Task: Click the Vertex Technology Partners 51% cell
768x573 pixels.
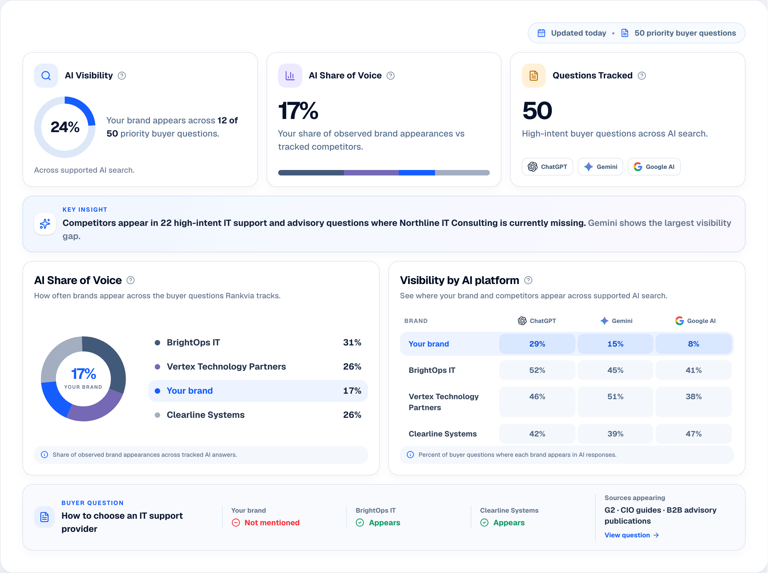Action: click(x=615, y=402)
